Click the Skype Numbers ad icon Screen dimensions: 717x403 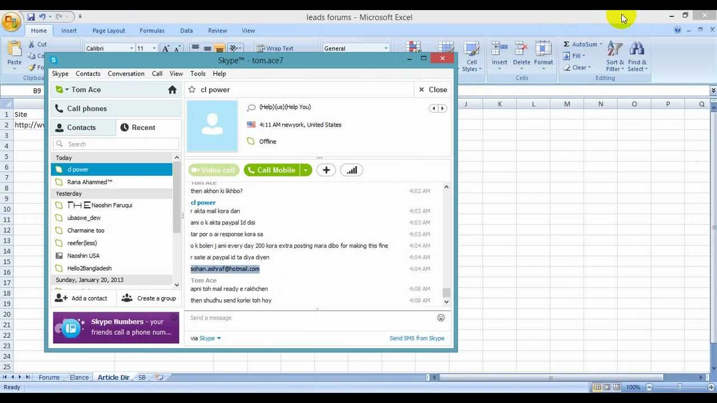(71, 327)
